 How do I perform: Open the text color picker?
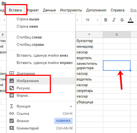tap(131, 20)
